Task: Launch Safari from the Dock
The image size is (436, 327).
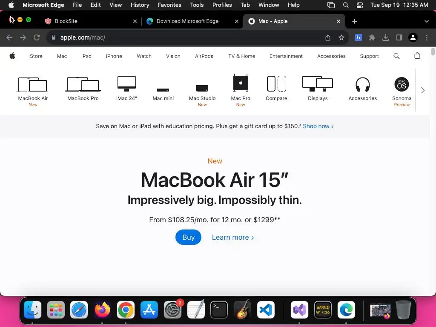Action: click(x=79, y=310)
